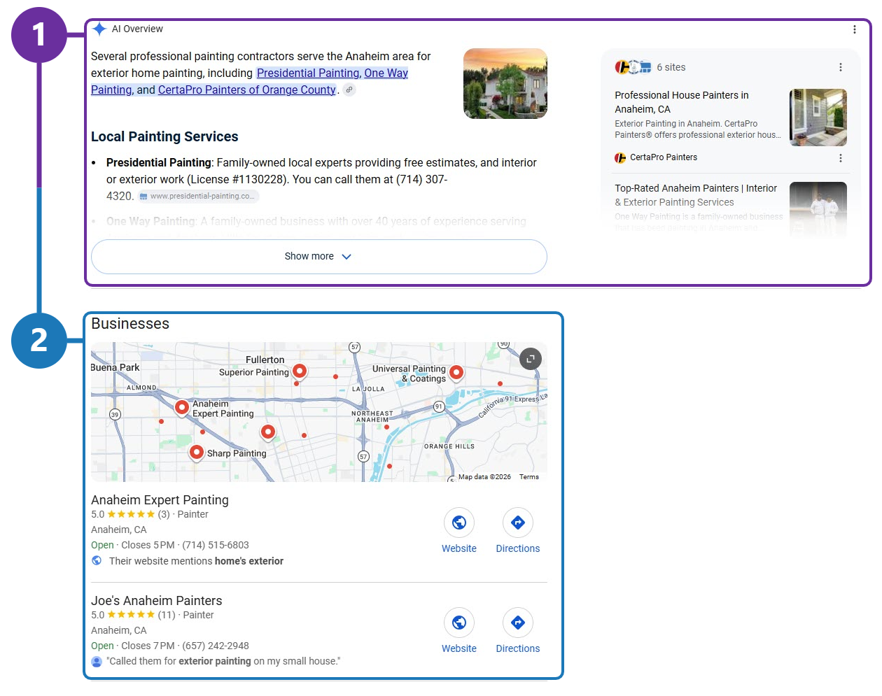Click the 'Businesses' heading

[130, 324]
